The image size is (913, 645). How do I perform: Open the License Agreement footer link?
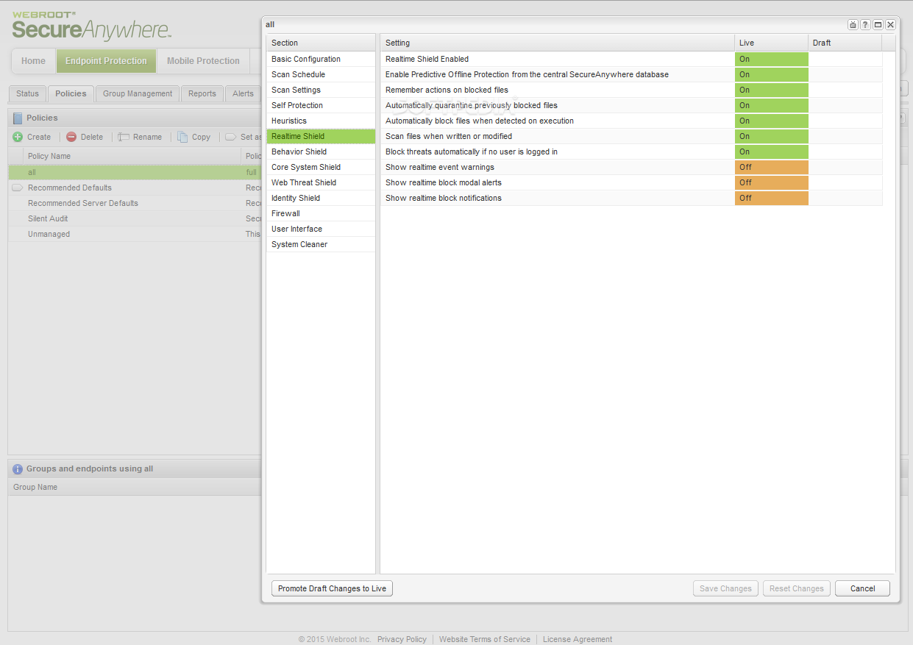tap(578, 639)
